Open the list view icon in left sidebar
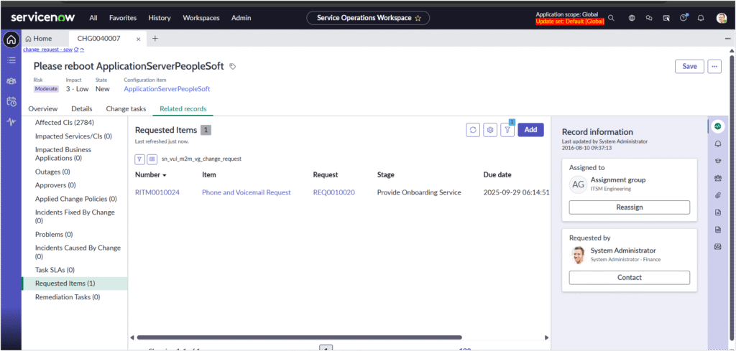Viewport: 736px width, 351px height. click(x=11, y=60)
